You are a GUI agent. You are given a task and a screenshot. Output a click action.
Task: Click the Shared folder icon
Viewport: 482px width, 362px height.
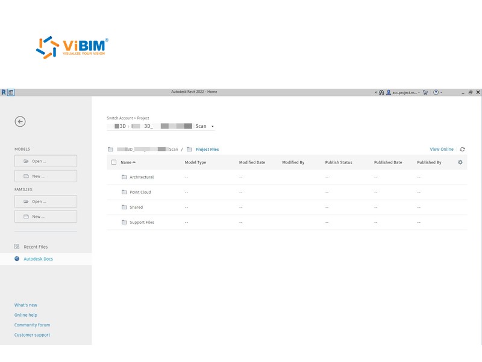(124, 207)
